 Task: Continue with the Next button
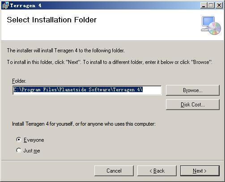point(200,171)
